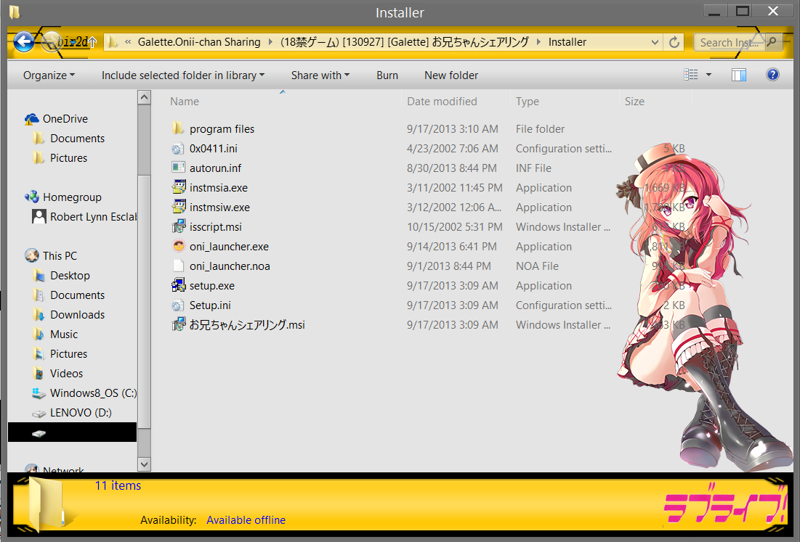Click the (18禁ゲーム) breadcrumb segment
The image size is (800, 542).
point(405,42)
